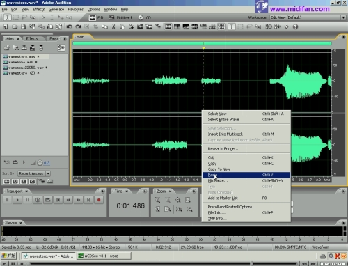Screen dimensions: 348x266
Task: Open Levels panel options arrow
Action: [343, 223]
